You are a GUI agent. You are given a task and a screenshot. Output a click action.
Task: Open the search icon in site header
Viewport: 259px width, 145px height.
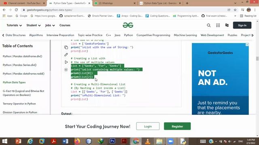[x=209, y=25]
